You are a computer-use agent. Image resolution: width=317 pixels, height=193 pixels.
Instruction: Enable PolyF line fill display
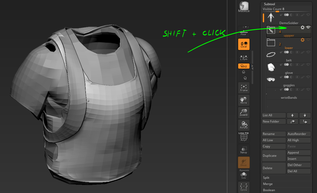click(x=244, y=137)
